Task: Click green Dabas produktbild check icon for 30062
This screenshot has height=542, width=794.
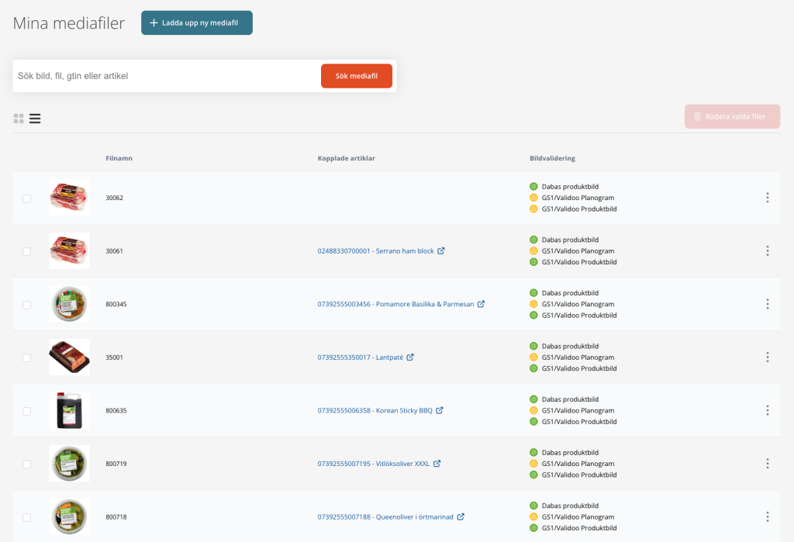Action: click(533, 186)
